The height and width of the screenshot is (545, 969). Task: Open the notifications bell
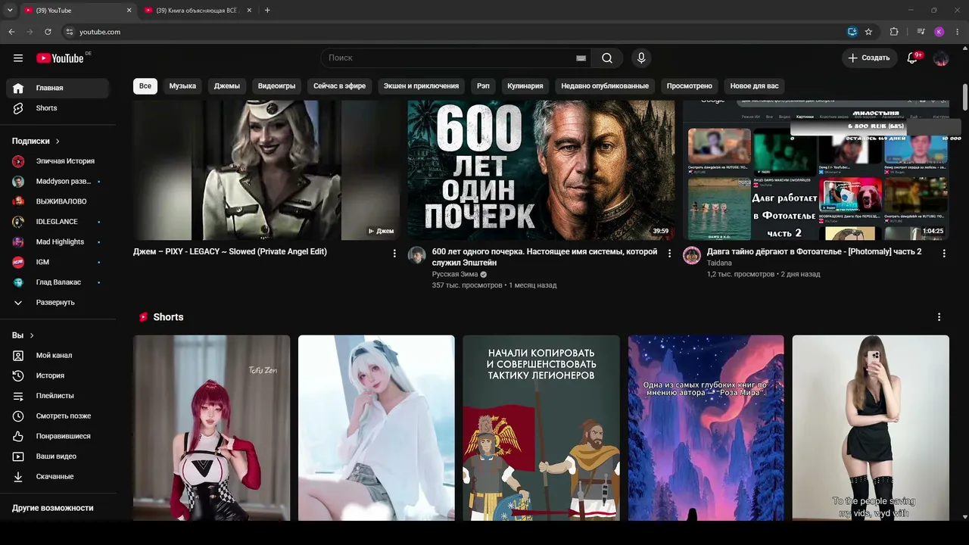tap(912, 58)
